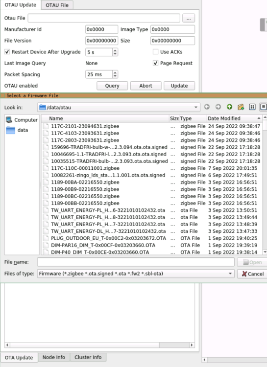Increase the restart delay spinner
This screenshot has width=267, height=367.
[115, 50]
